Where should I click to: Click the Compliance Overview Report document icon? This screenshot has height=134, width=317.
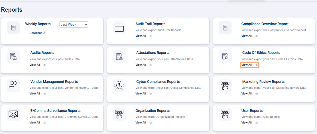coord(225,28)
